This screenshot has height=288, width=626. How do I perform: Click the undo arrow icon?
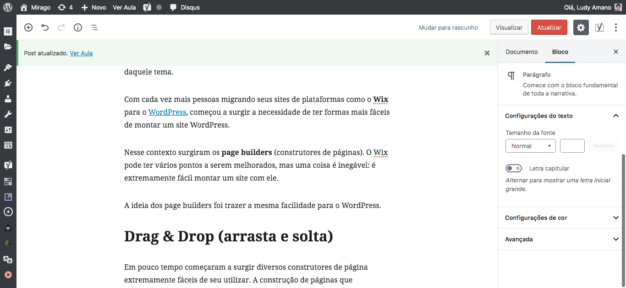pyautogui.click(x=45, y=27)
